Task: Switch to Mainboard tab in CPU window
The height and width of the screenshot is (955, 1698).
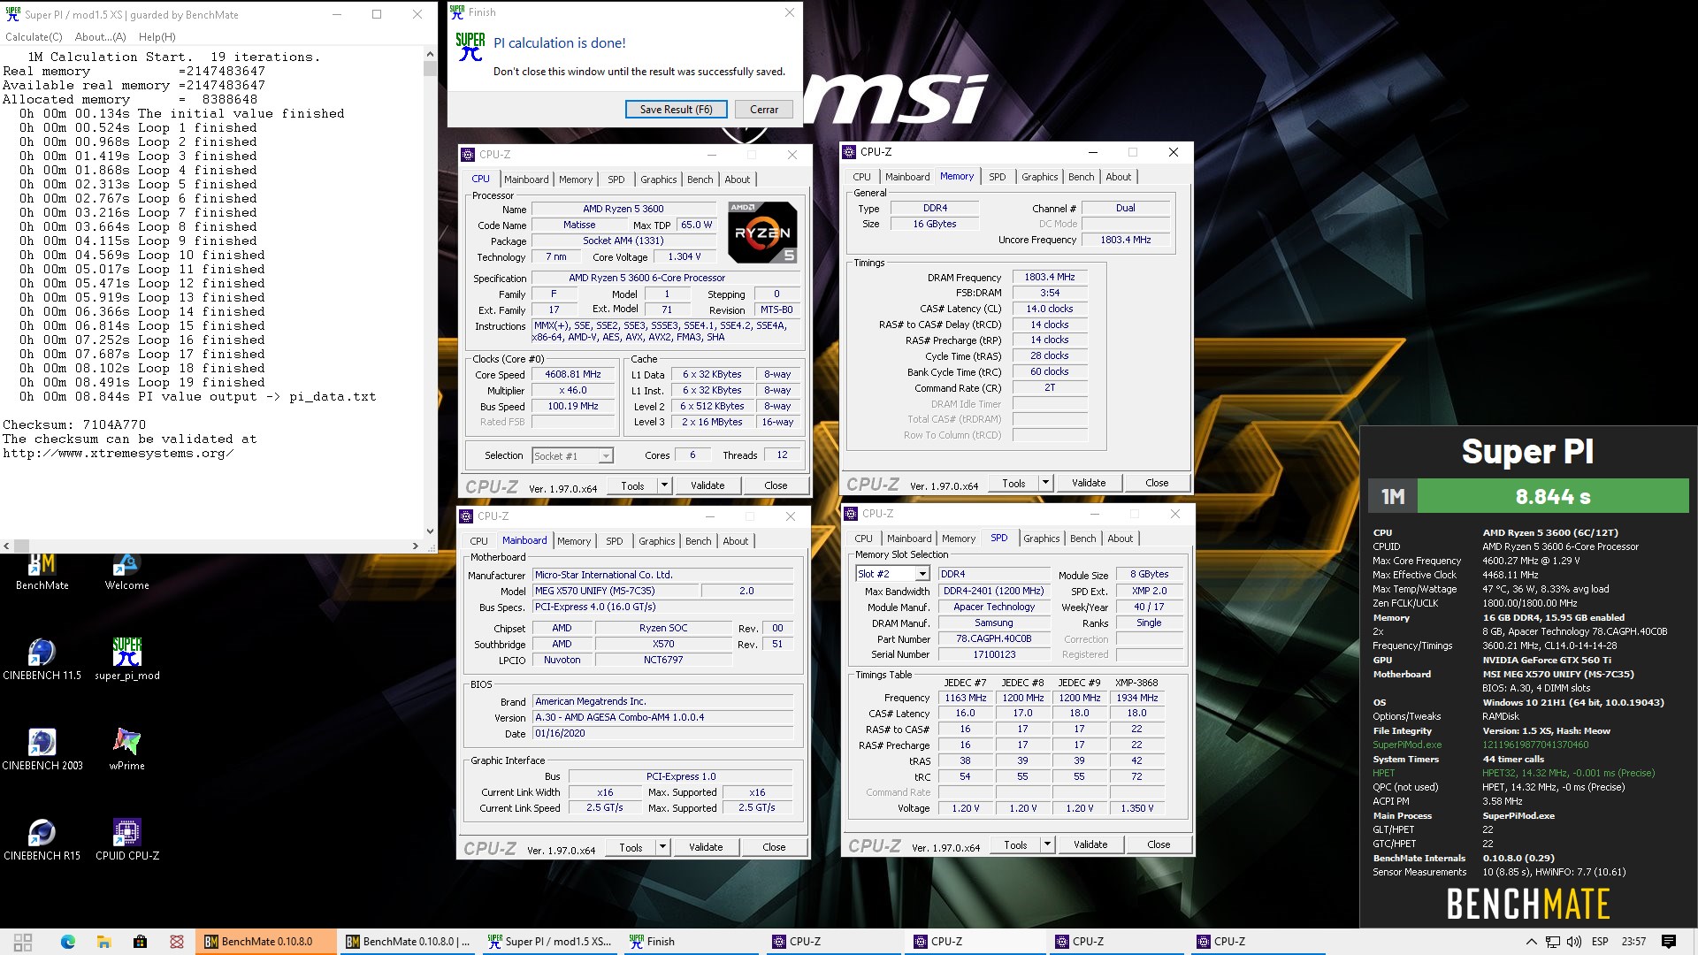Action: pyautogui.click(x=526, y=180)
